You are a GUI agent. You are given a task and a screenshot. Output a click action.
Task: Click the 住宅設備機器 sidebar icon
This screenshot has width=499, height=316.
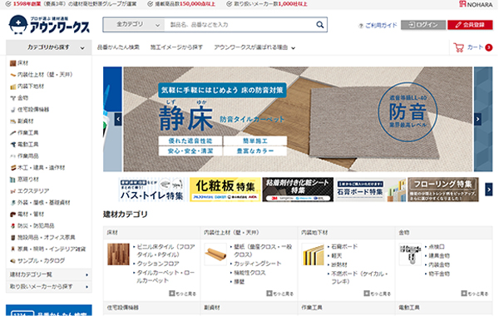12,110
